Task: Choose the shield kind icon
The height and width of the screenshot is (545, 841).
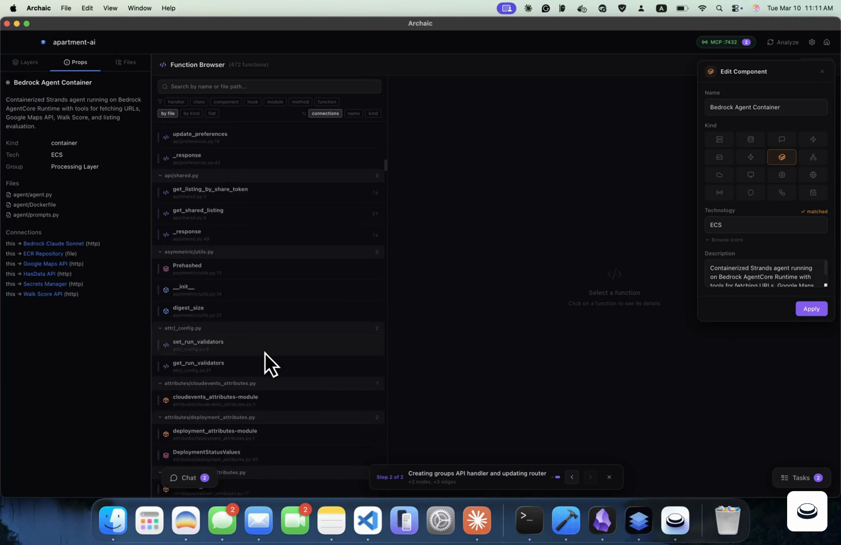Action: (x=750, y=193)
